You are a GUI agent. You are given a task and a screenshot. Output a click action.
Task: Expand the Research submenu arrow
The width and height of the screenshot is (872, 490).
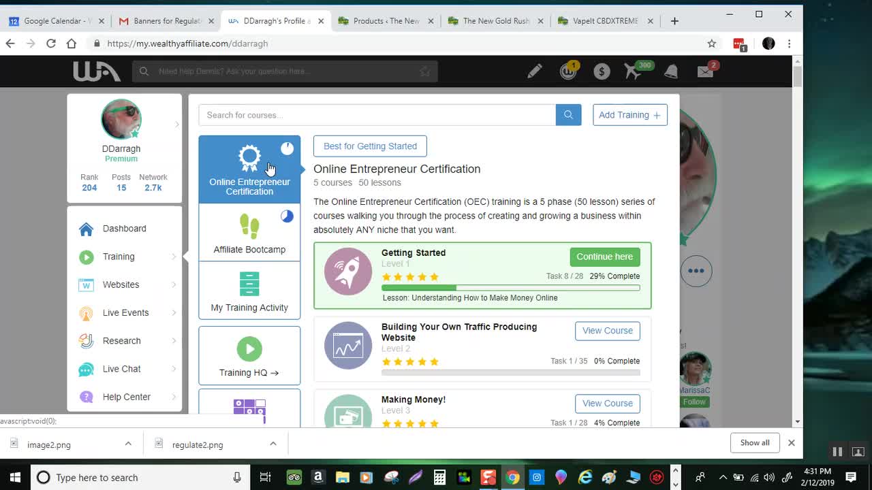(x=174, y=341)
